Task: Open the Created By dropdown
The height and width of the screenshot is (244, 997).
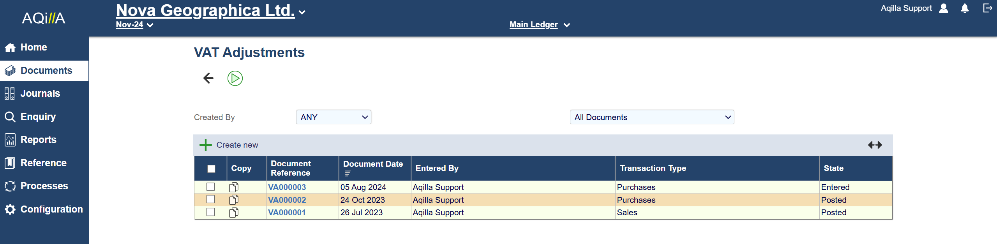Action: tap(334, 117)
